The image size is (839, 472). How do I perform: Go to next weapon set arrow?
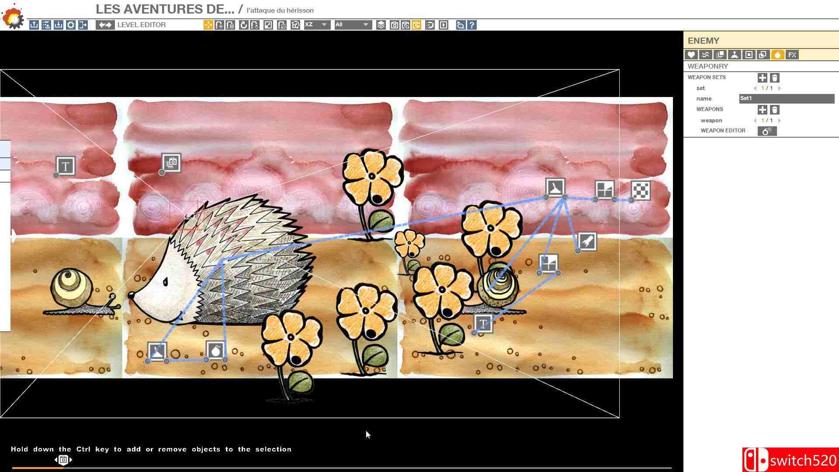780,88
